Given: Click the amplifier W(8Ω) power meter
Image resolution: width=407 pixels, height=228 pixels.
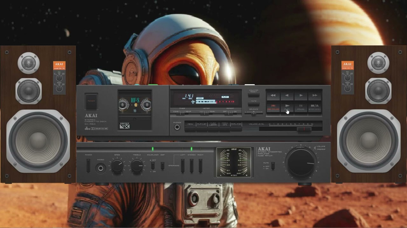Looking at the screenshot, I should pyautogui.click(x=234, y=162).
